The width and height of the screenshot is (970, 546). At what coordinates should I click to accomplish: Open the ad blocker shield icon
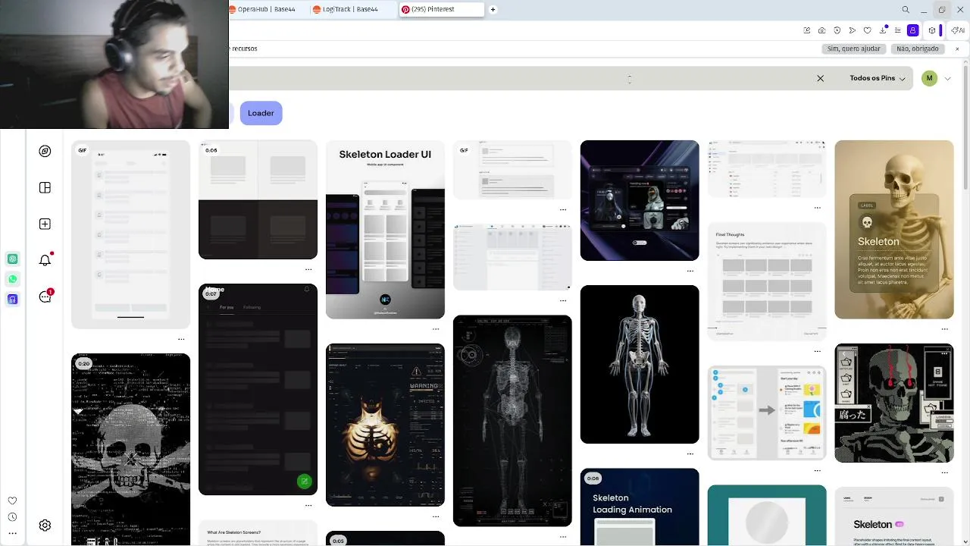pos(837,30)
